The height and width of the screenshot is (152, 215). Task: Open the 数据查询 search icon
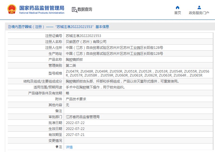click(x=74, y=10)
